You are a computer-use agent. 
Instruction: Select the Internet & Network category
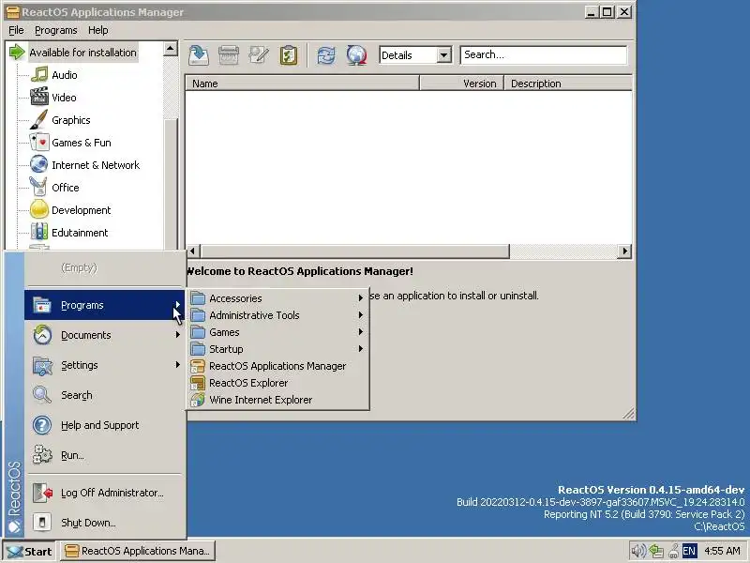(x=96, y=165)
